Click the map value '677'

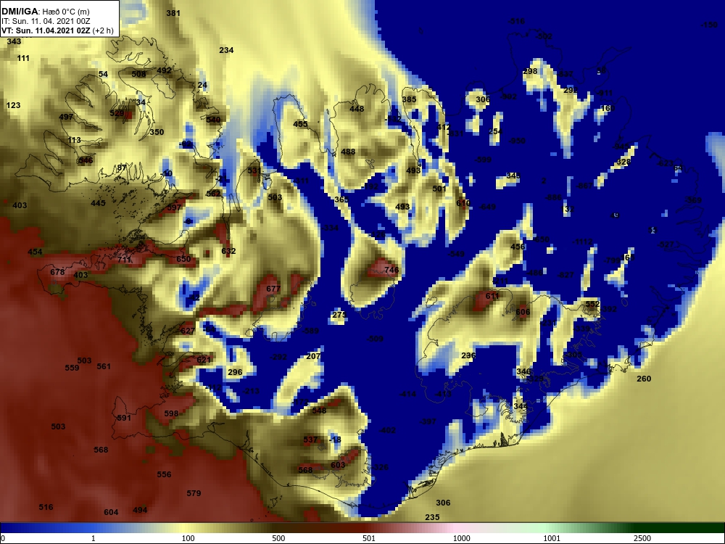coord(273,289)
